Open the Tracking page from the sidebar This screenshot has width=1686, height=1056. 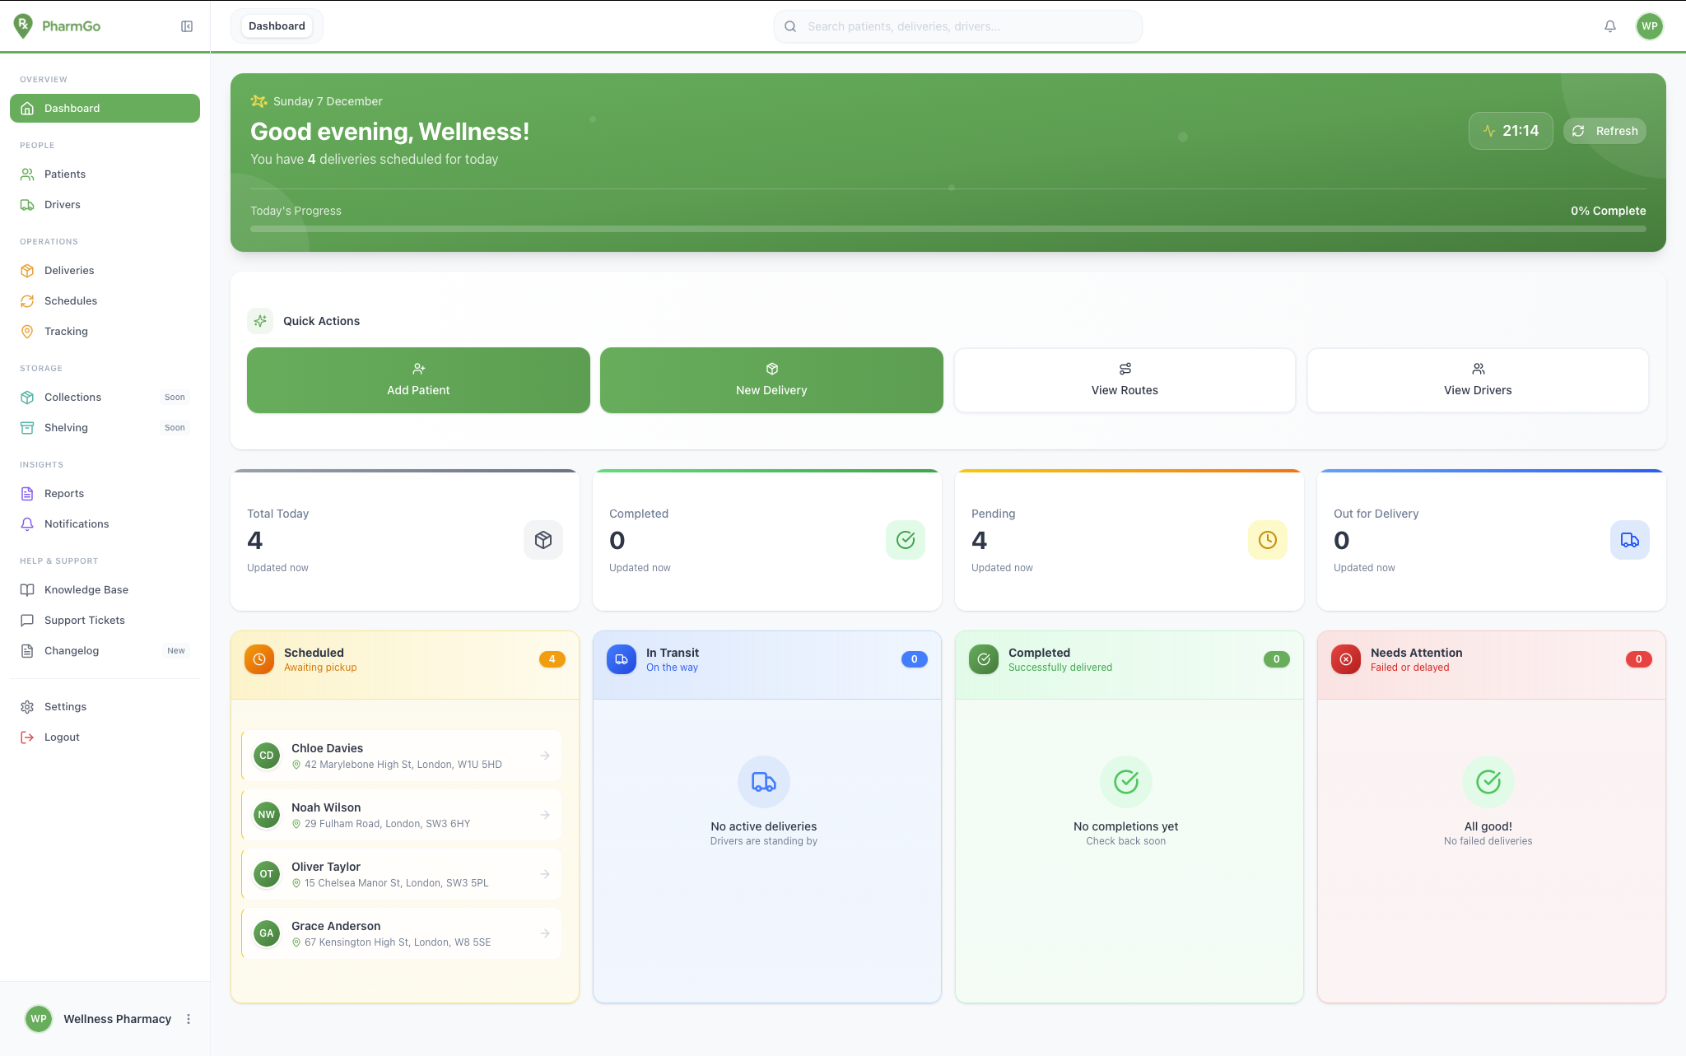tap(66, 332)
